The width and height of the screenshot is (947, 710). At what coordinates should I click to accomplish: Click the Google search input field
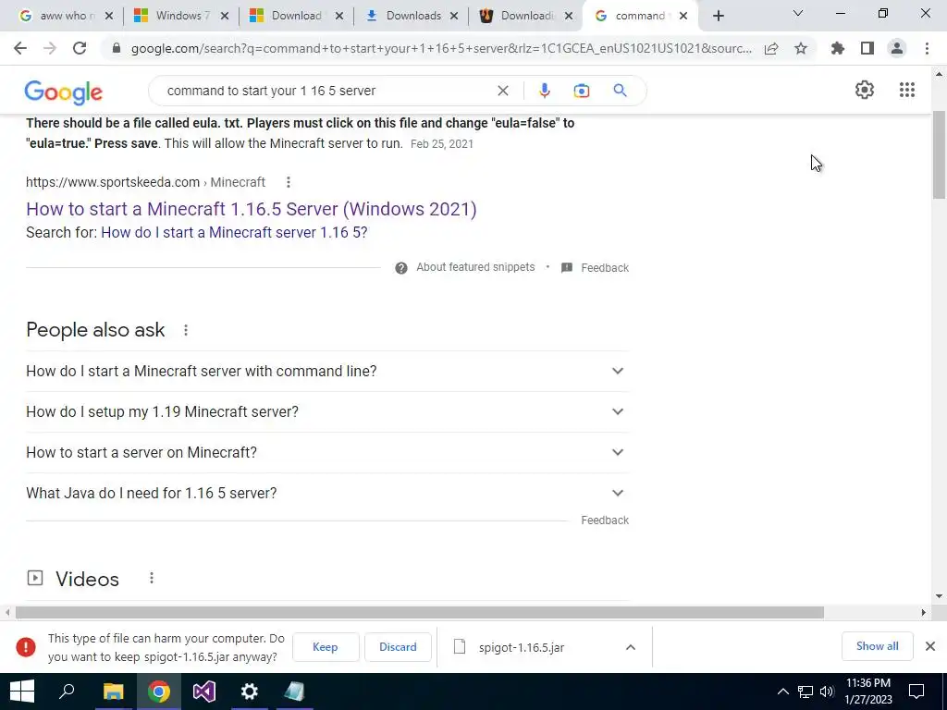[x=326, y=91]
